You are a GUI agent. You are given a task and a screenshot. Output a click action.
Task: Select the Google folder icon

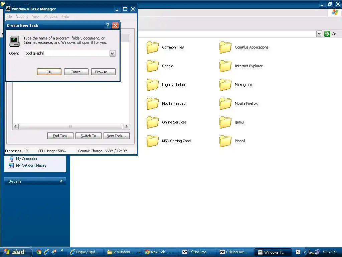(152, 66)
